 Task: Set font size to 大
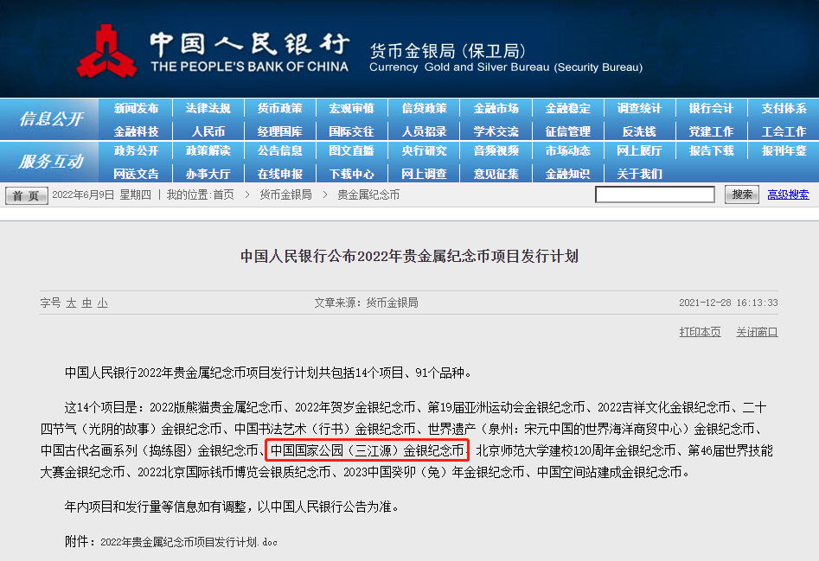tap(71, 303)
